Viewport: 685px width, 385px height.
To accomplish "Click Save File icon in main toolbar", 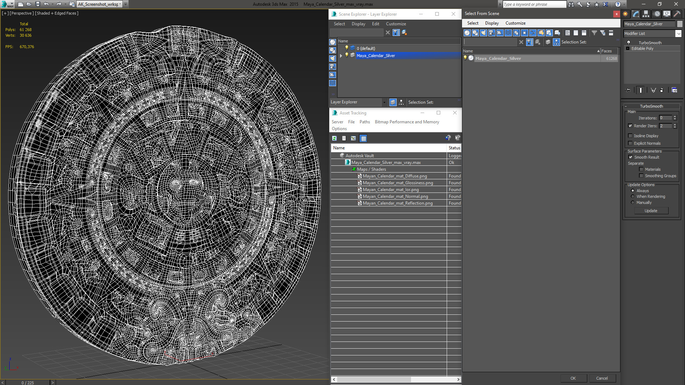I will [37, 4].
